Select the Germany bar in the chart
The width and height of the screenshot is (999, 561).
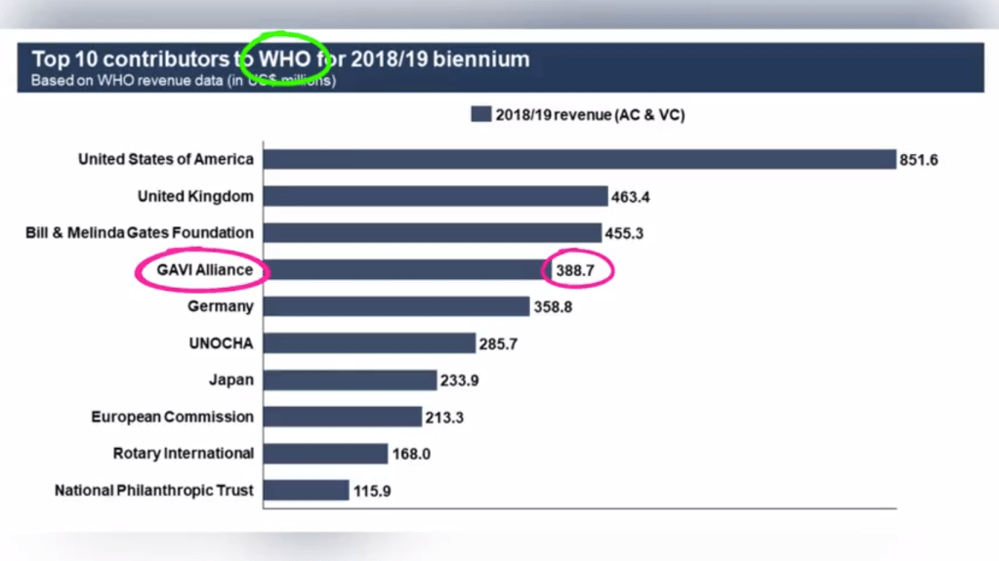click(395, 306)
